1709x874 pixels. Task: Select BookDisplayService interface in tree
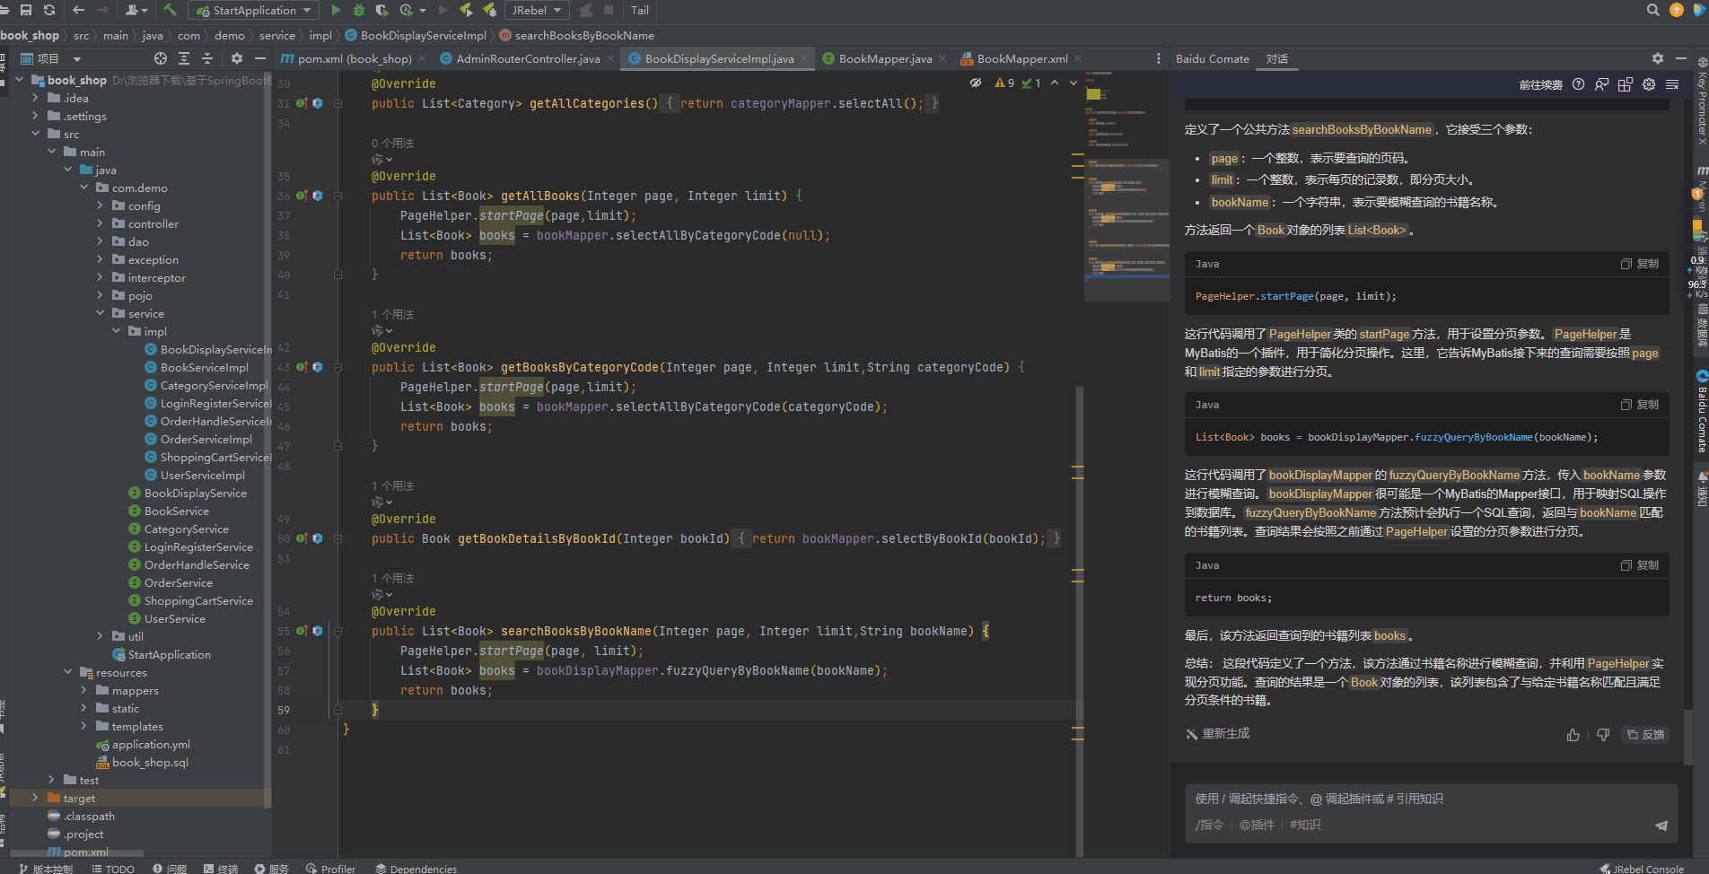pyautogui.click(x=187, y=493)
